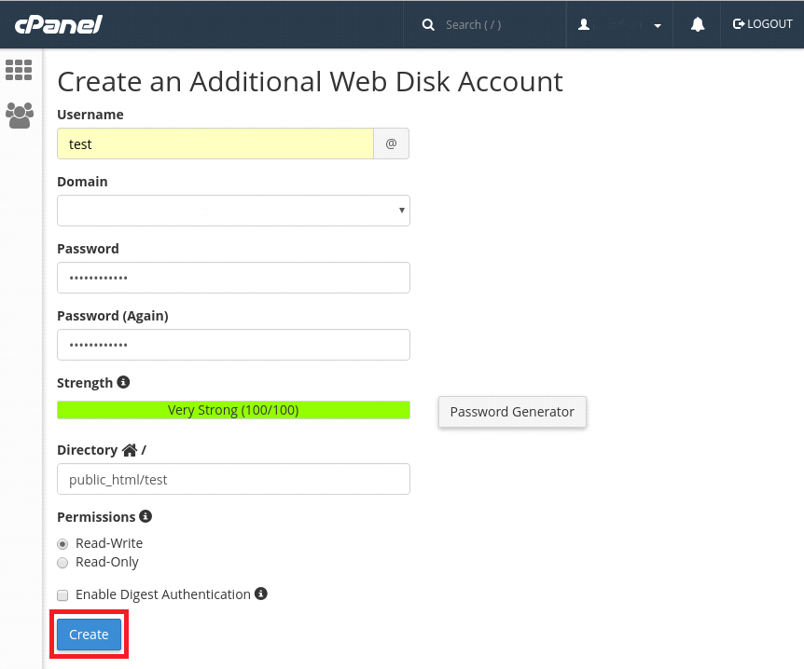Click the Create button

[89, 634]
